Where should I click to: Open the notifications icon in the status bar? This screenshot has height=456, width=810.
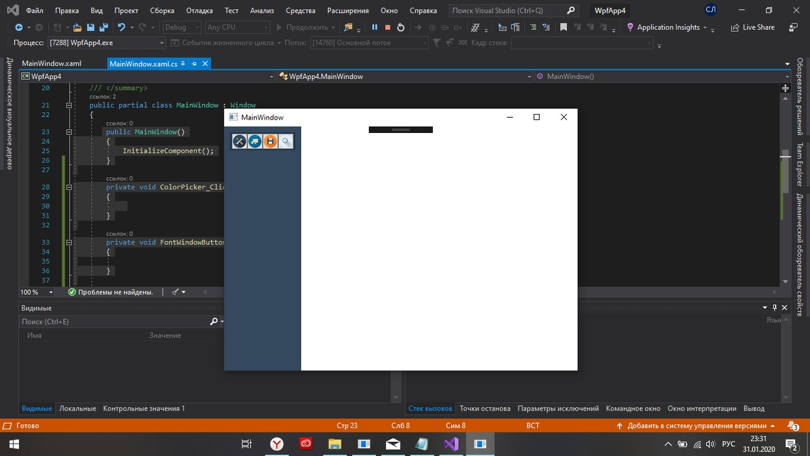(793, 426)
